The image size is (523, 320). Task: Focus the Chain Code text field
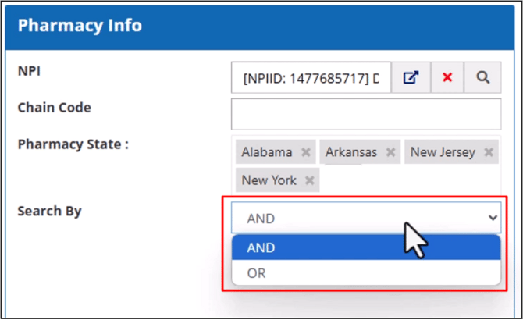point(365,114)
